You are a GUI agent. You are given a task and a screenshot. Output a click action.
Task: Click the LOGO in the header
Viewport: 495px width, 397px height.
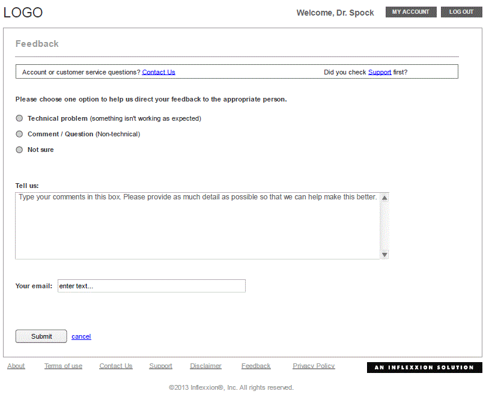click(23, 13)
